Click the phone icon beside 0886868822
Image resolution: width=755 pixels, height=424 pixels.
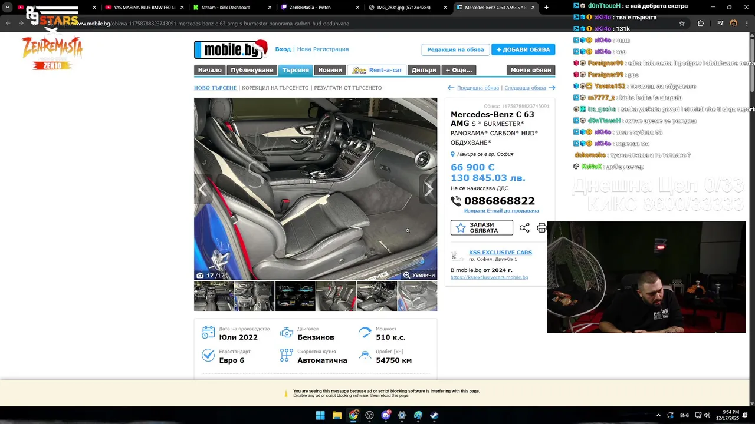click(456, 201)
